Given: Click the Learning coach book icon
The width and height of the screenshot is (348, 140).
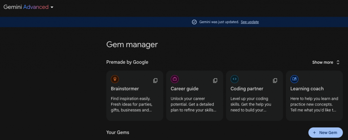Looking at the screenshot, I should point(294,79).
